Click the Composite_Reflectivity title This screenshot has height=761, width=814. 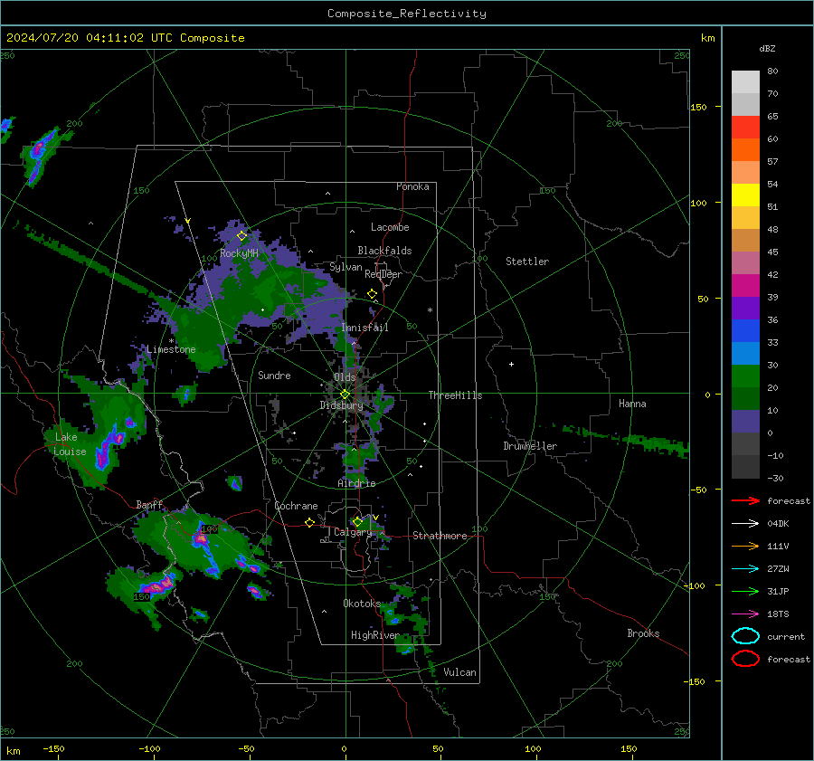[x=407, y=14]
